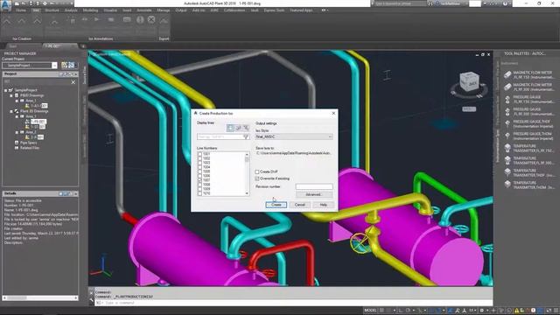Click second icon beside the SampleProject dropdown
This screenshot has height=315, width=560.
[72, 65]
